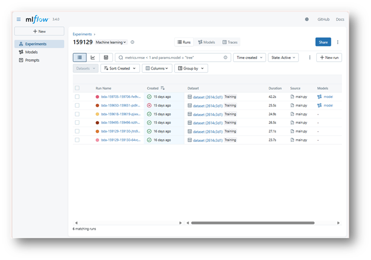Open the Columns dropdown
Image resolution: width=371 pixels, height=260 pixels.
click(157, 69)
